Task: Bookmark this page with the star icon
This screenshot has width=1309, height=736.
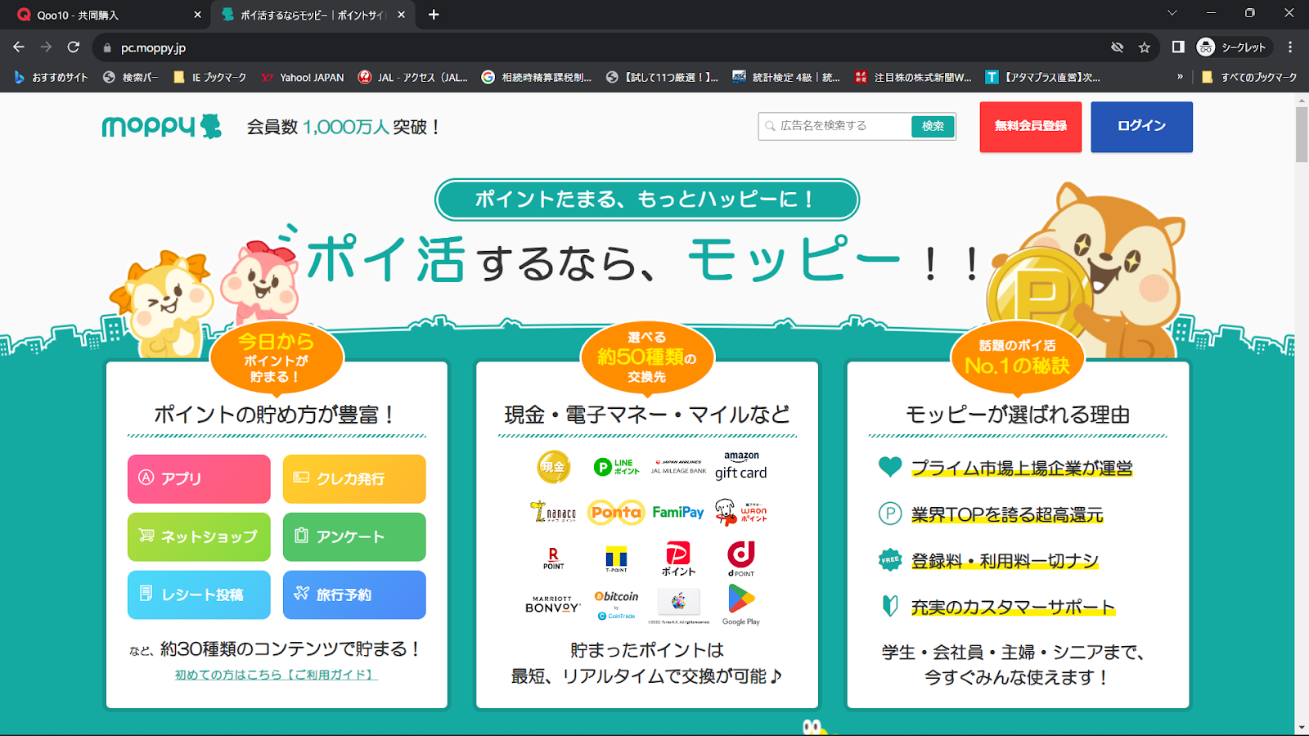Action: pos(1145,47)
